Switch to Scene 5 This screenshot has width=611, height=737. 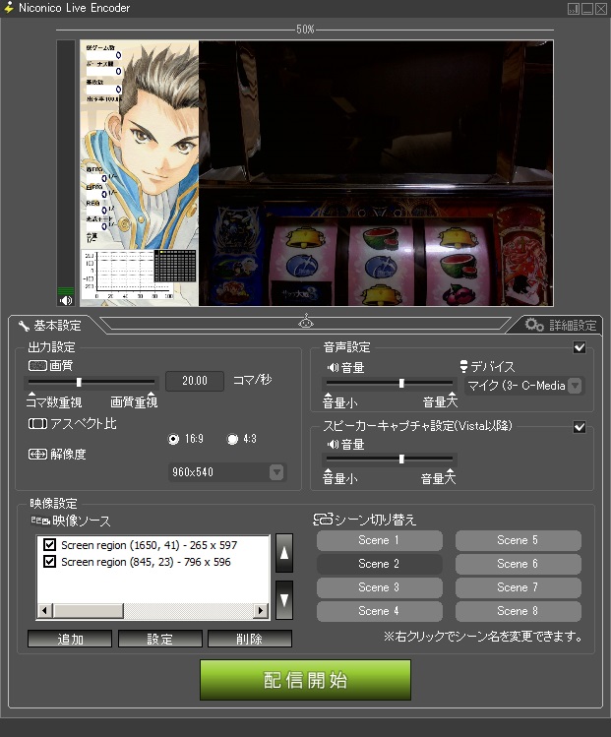518,540
